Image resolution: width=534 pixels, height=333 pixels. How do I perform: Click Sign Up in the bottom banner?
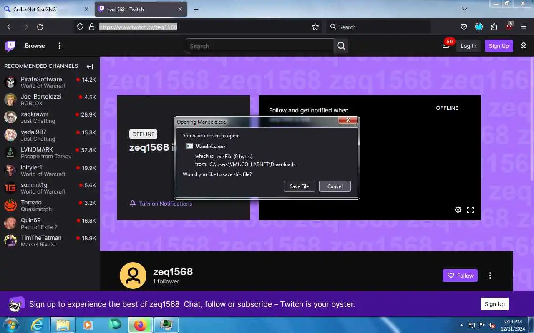coord(495,304)
